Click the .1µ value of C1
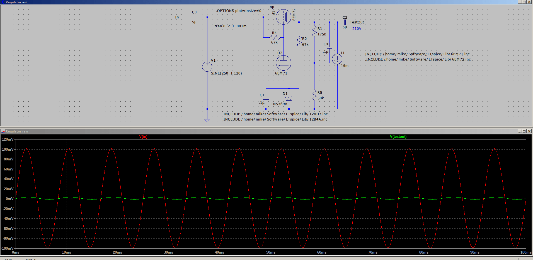Viewport: 533px width, 260px height. click(261, 103)
